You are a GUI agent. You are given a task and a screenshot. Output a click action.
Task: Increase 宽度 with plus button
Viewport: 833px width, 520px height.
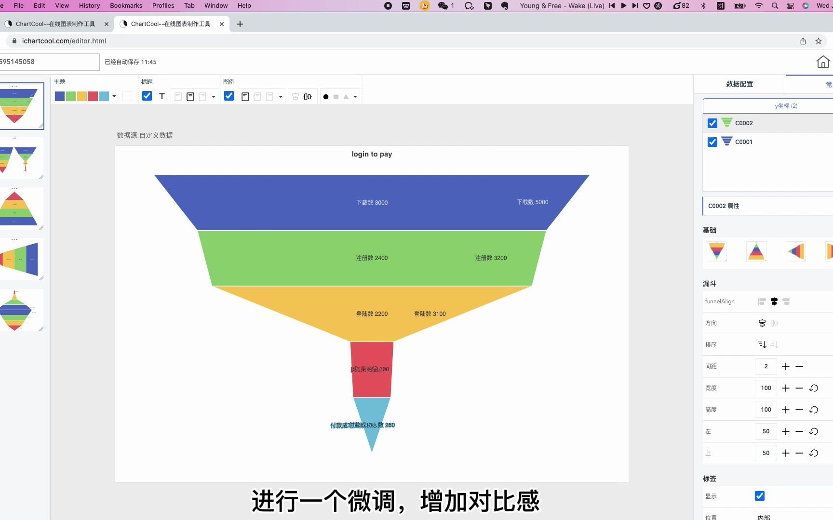point(786,388)
